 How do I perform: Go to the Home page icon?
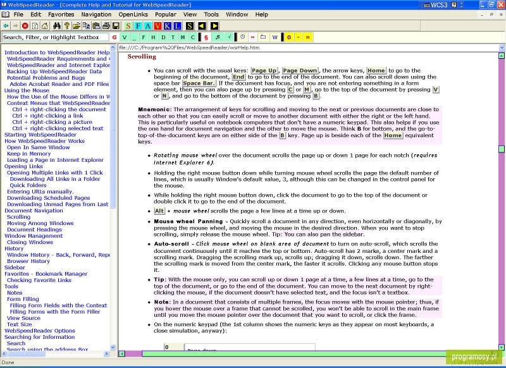(x=45, y=26)
